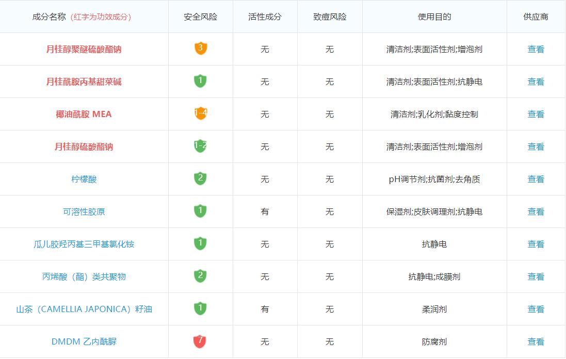Click 查看 in the 柠檬酸 row

tap(536, 179)
